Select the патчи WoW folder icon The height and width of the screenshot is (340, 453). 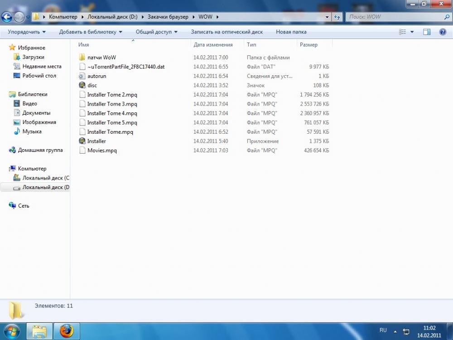82,57
